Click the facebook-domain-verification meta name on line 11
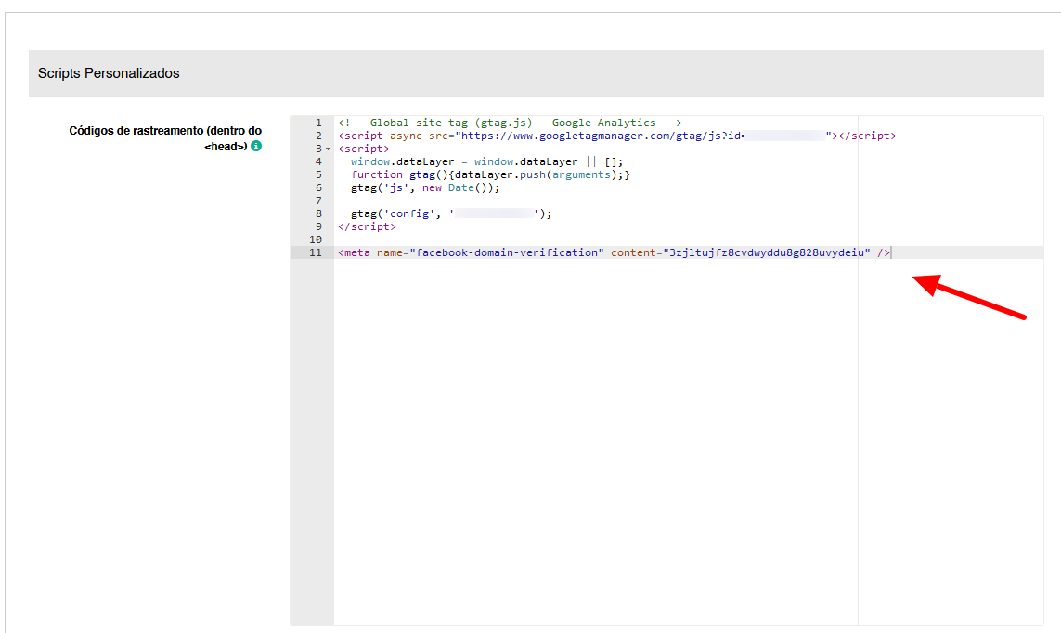 click(506, 252)
